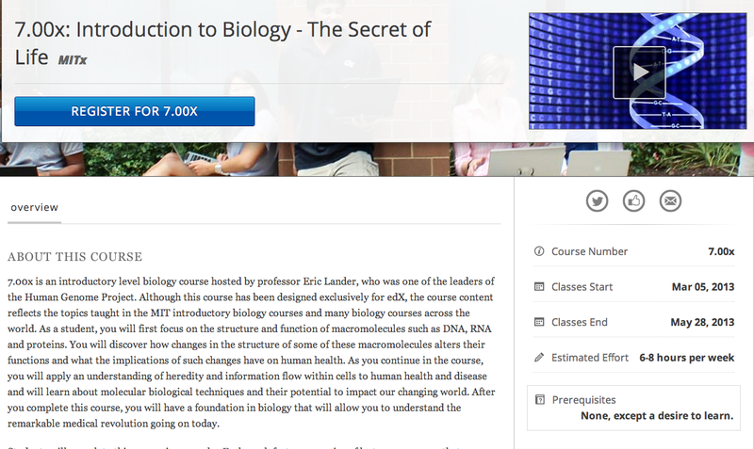Click the 7.00x course number value
Image resolution: width=754 pixels, height=449 pixels.
721,251
